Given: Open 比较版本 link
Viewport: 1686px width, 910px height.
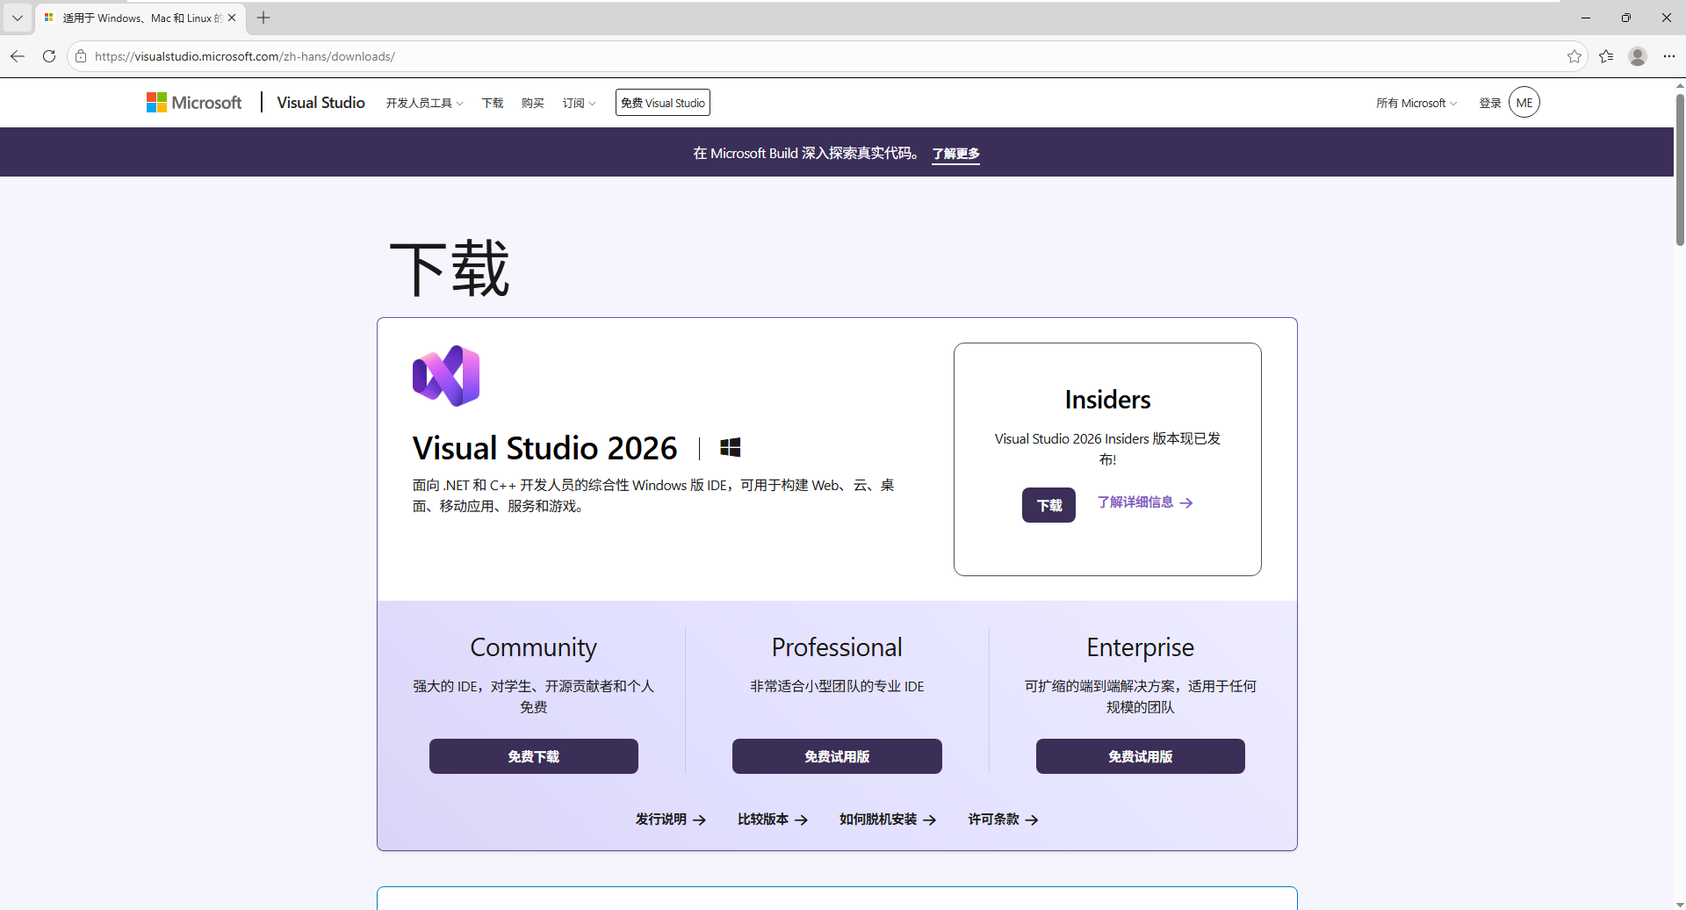Looking at the screenshot, I should pyautogui.click(x=773, y=820).
